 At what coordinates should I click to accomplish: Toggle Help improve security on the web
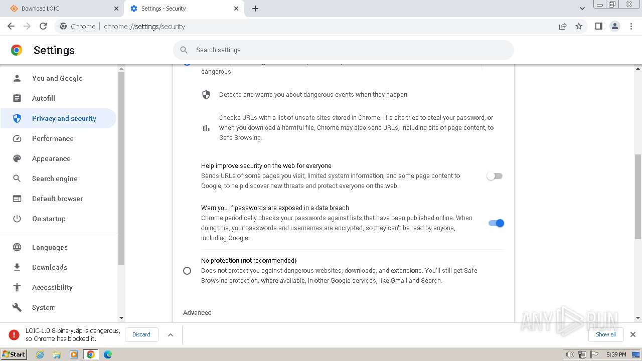pyautogui.click(x=495, y=176)
